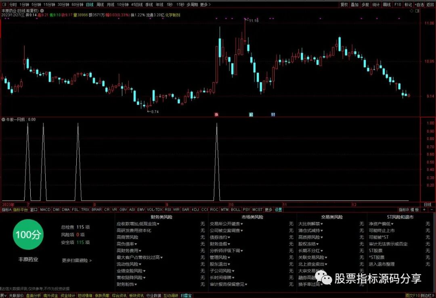Switch chart to 分时 period
Viewport: 436px width, 298px height.
coord(13,5)
